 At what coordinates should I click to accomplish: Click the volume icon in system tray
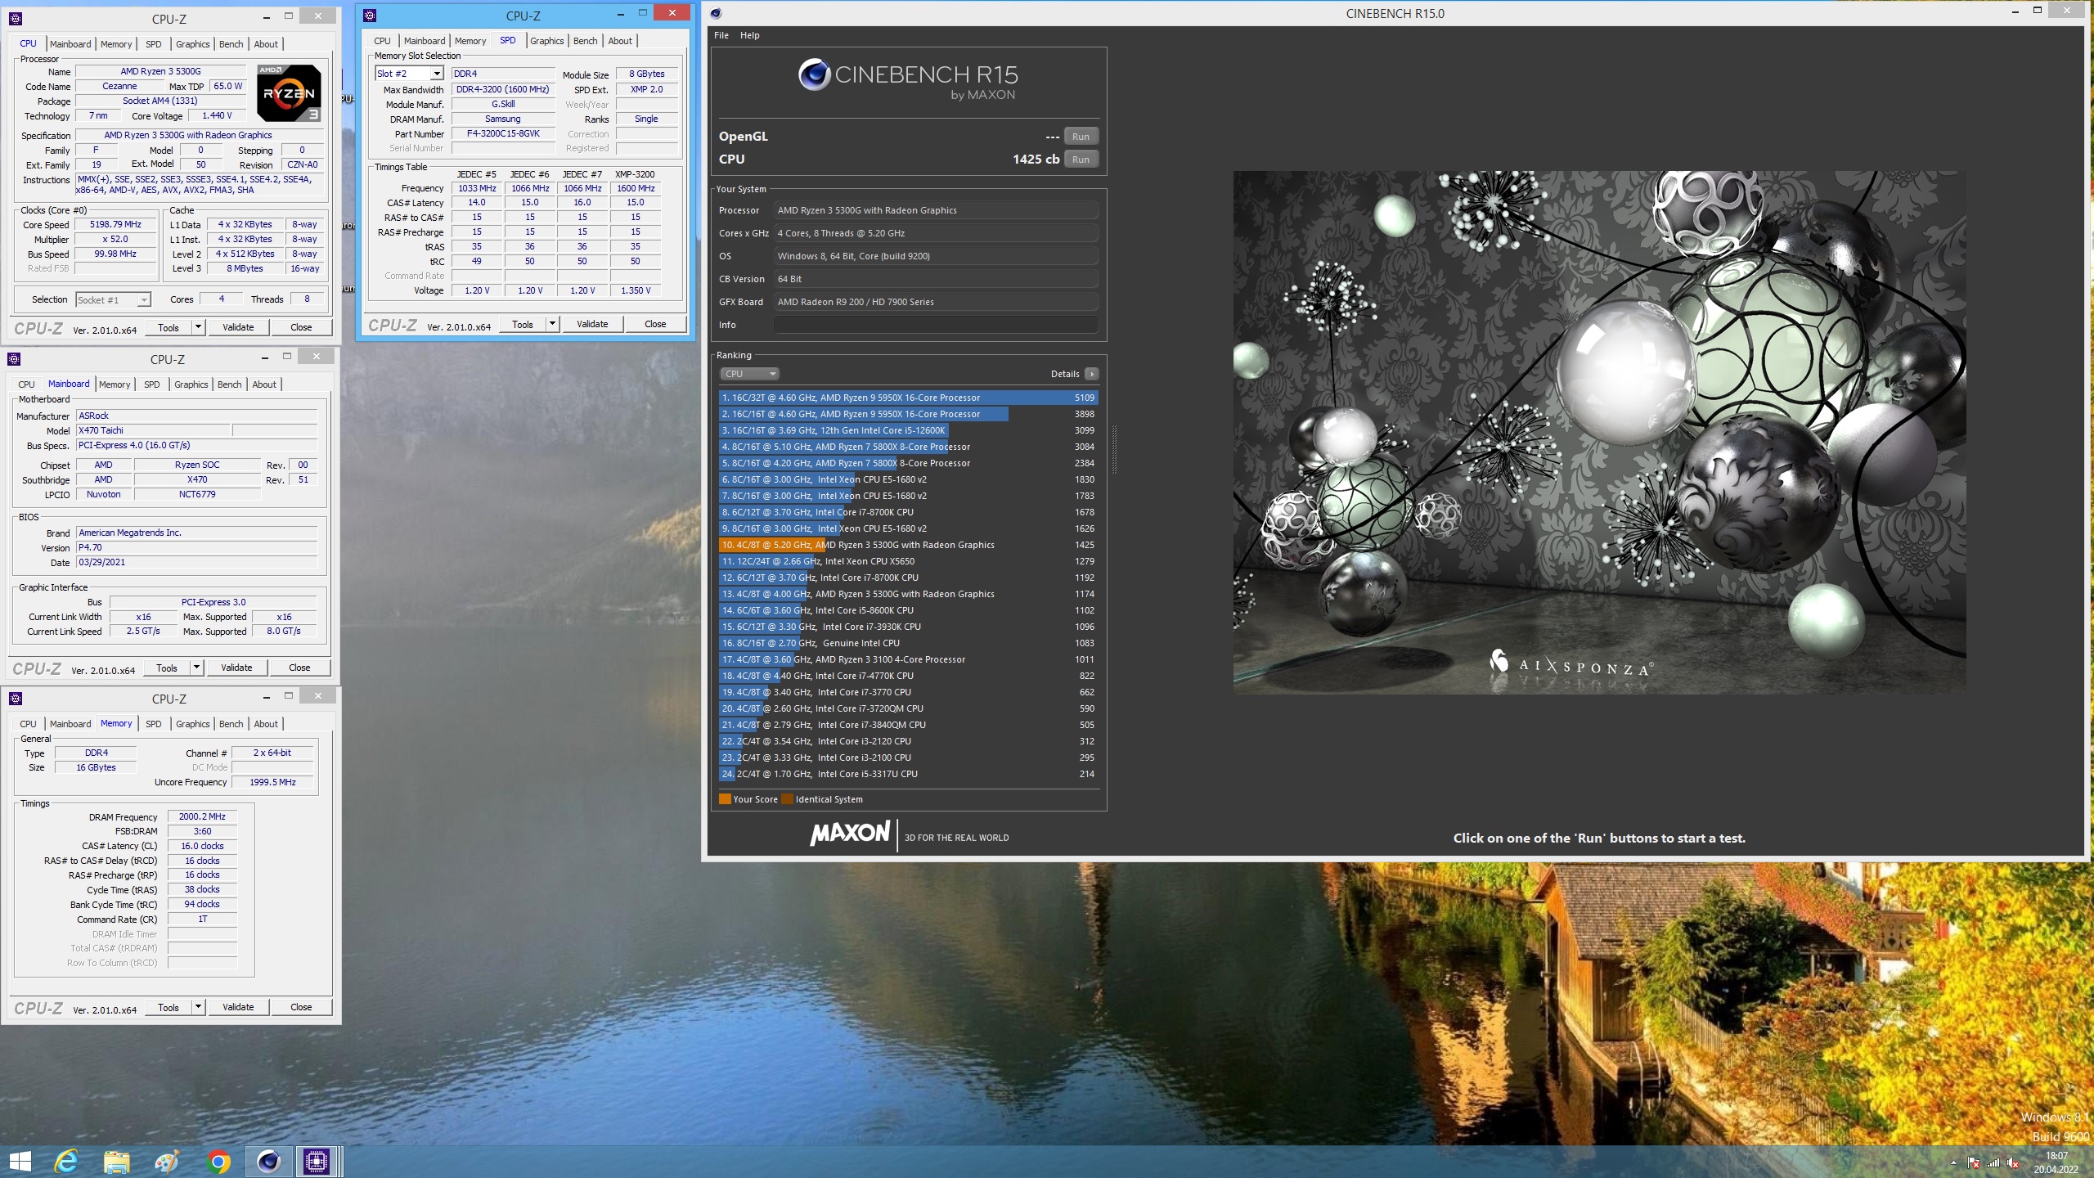click(x=2013, y=1162)
